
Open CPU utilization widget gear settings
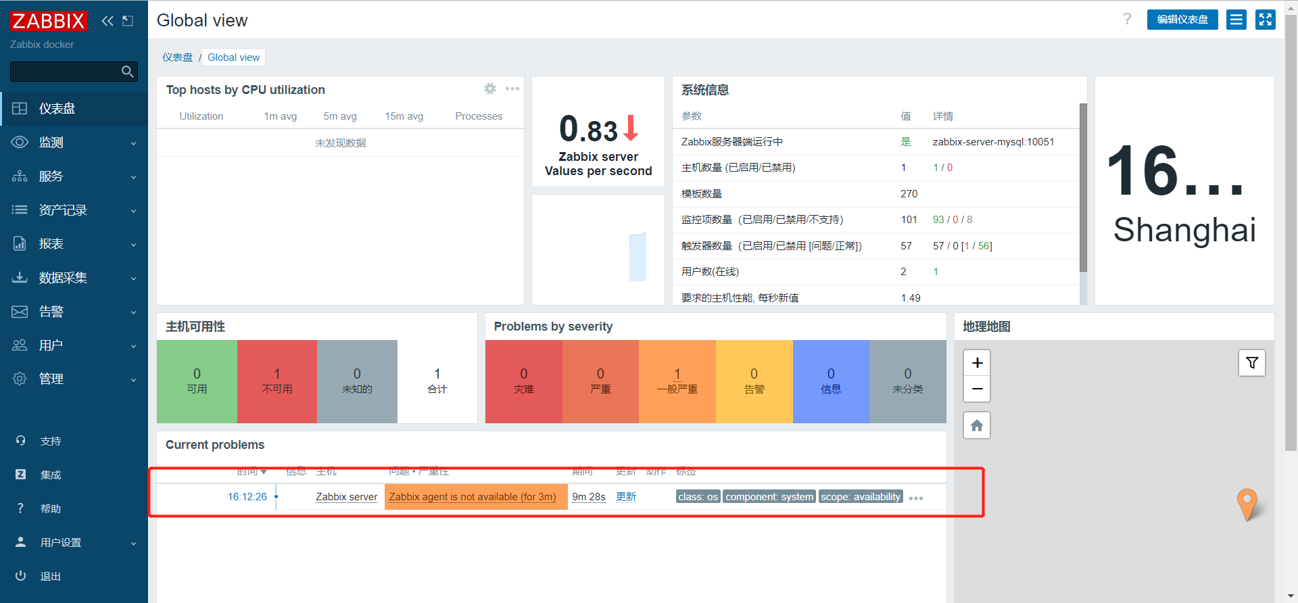(490, 89)
